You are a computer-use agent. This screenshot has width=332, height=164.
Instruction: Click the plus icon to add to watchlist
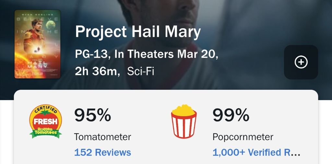[x=301, y=62]
